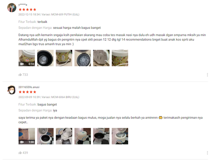The width and height of the screenshot is (213, 160).
Task: Play the 1:00 review video
Action: coord(27,136)
